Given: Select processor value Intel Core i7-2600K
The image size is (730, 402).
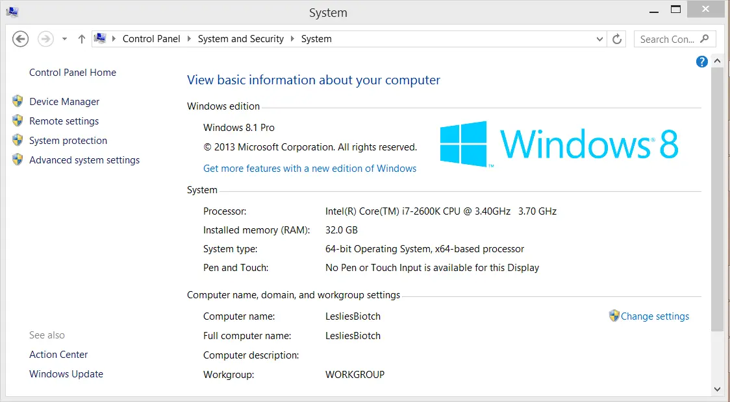Looking at the screenshot, I should [x=441, y=211].
